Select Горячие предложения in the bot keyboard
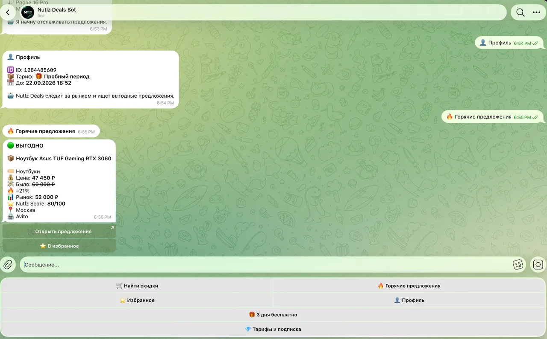The image size is (547, 339). [409, 286]
